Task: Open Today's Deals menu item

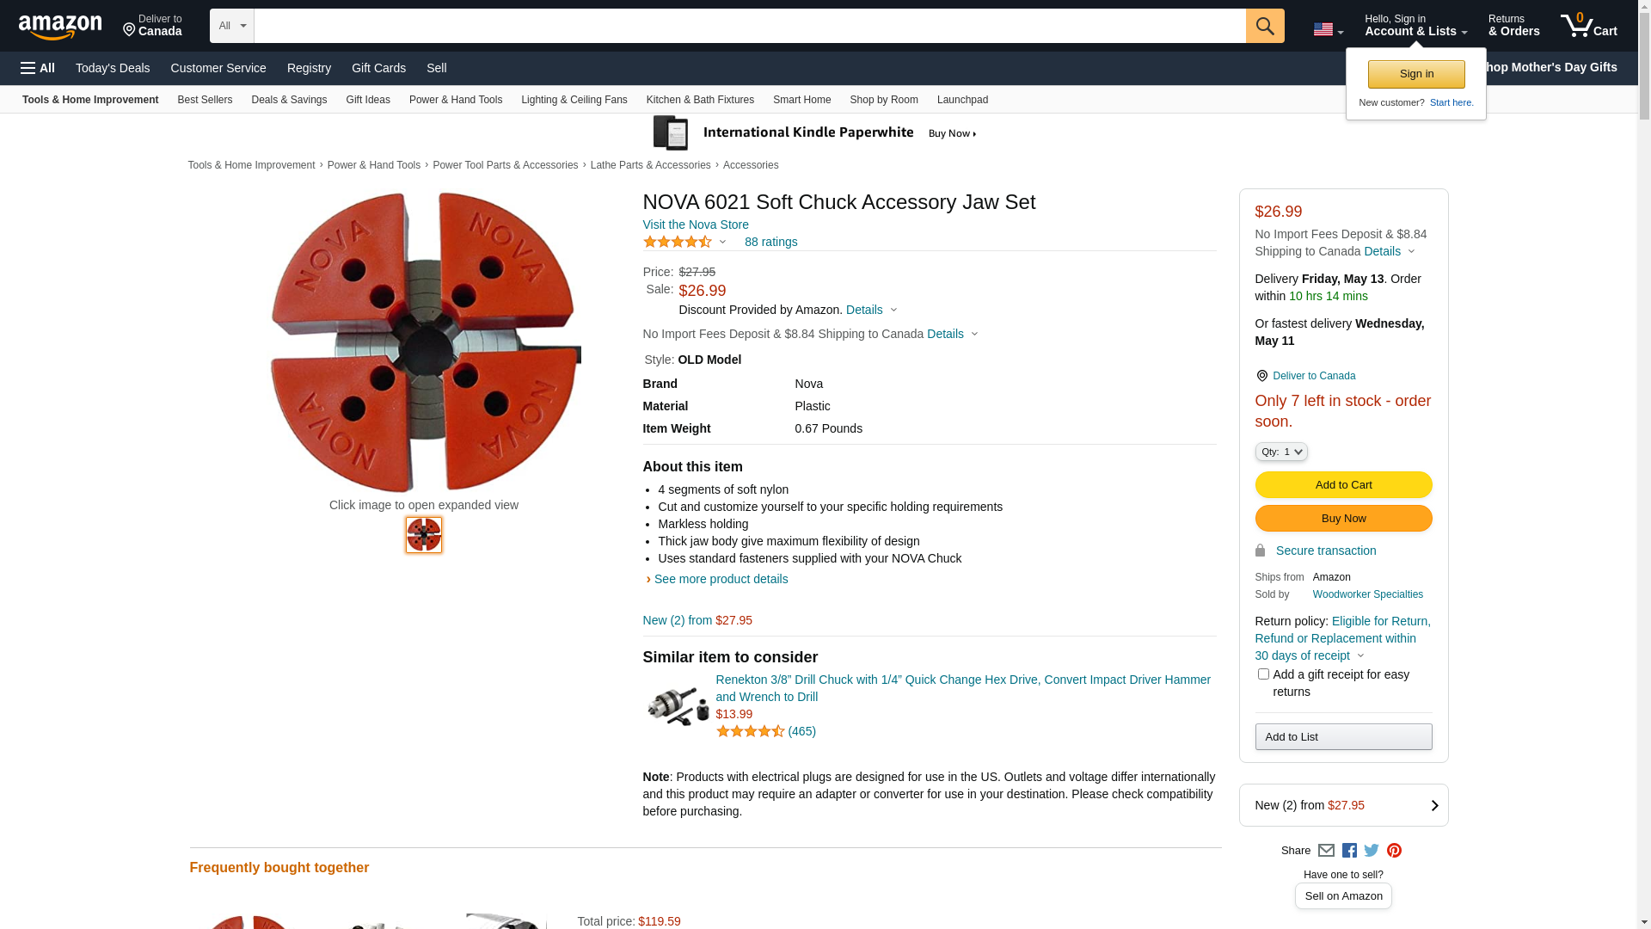Action: (113, 68)
